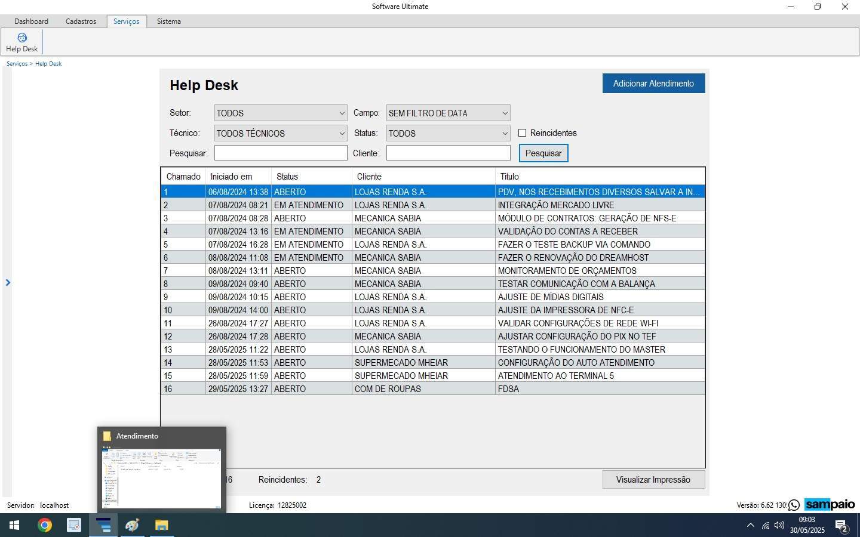This screenshot has width=860, height=537.
Task: Switch to the Dashboard tab
Action: 31,21
